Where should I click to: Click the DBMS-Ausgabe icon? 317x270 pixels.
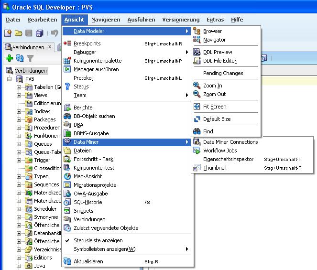click(x=67, y=133)
